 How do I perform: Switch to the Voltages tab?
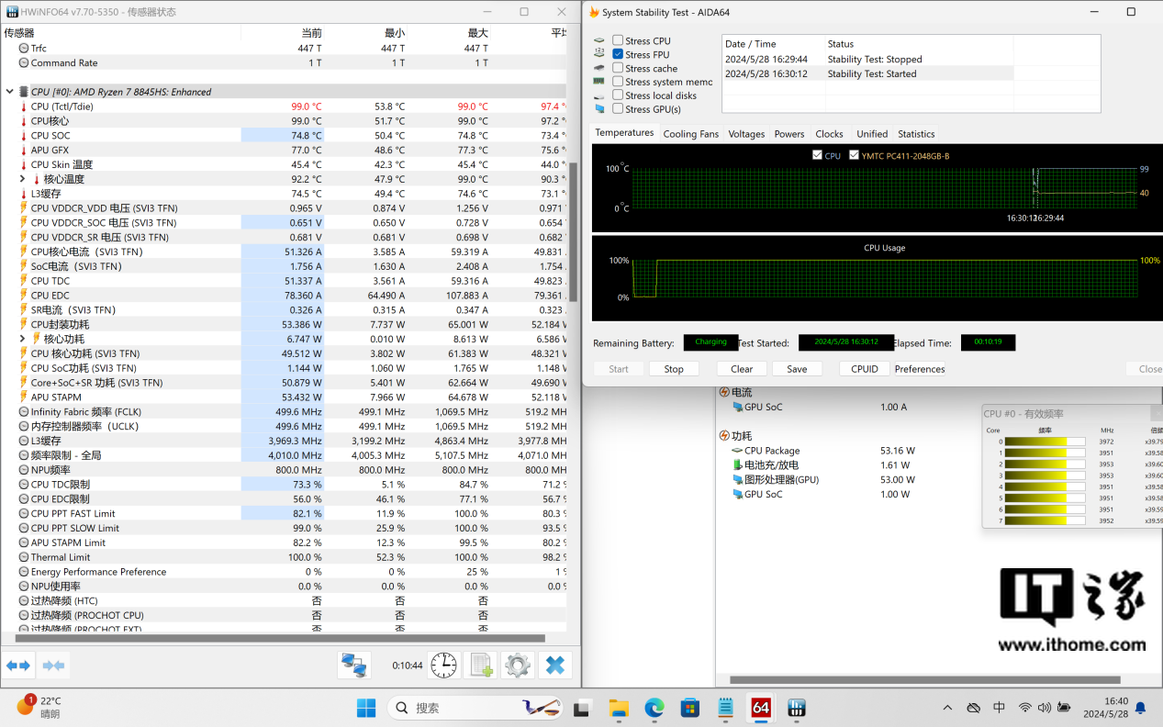point(746,134)
